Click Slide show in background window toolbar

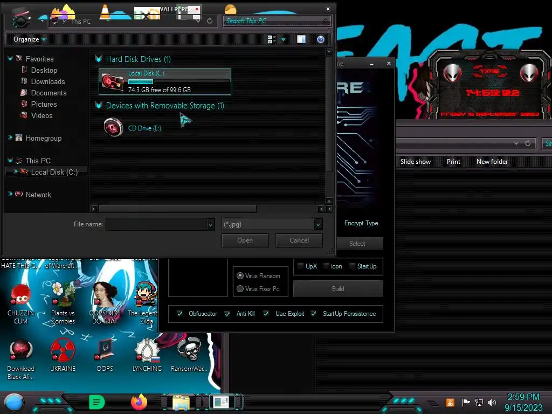pyautogui.click(x=416, y=162)
